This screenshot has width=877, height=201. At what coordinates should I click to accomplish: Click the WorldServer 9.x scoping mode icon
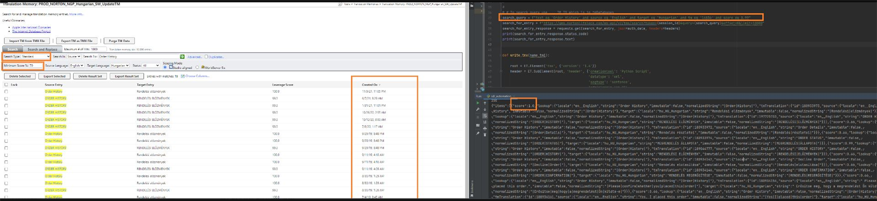click(x=203, y=67)
